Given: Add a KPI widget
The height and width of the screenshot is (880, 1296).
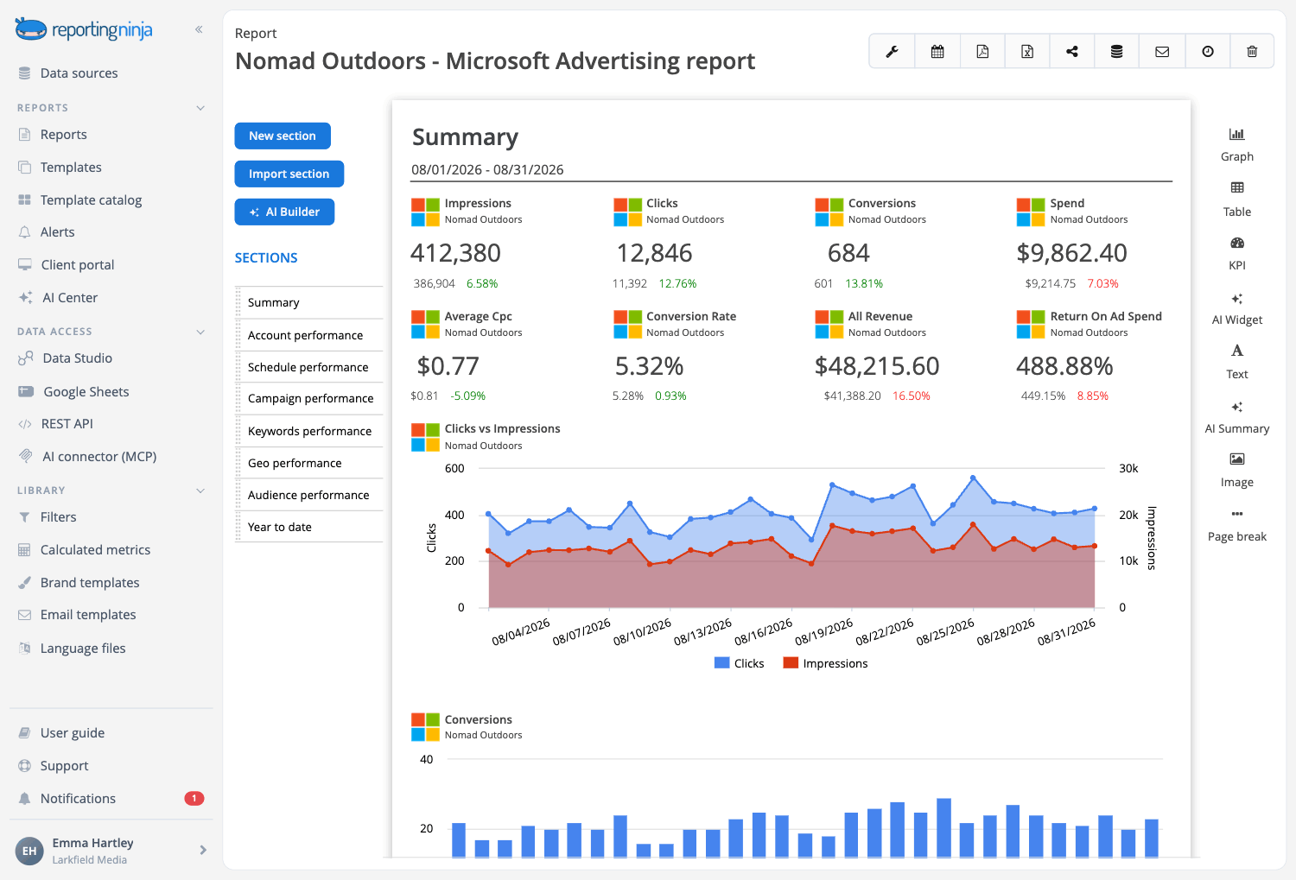Looking at the screenshot, I should (1237, 254).
